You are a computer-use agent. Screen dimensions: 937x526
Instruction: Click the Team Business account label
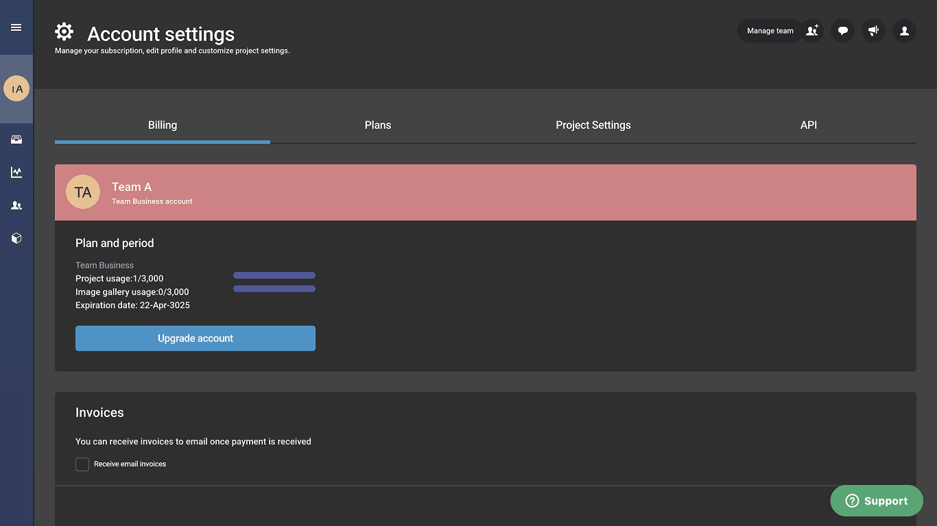(x=152, y=201)
